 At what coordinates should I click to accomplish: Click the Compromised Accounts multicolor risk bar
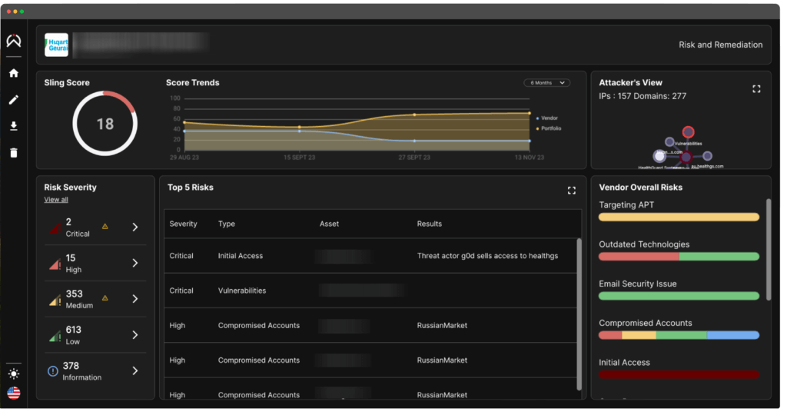(x=679, y=335)
